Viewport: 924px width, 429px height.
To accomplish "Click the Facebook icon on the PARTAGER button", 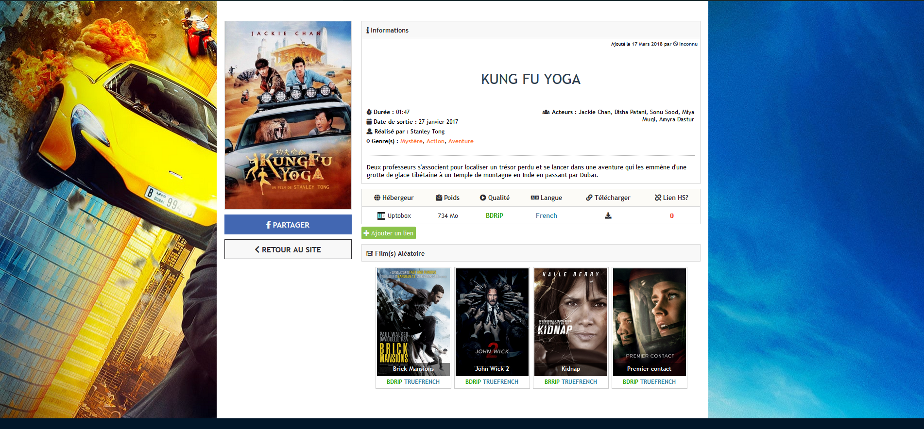I will click(x=269, y=225).
